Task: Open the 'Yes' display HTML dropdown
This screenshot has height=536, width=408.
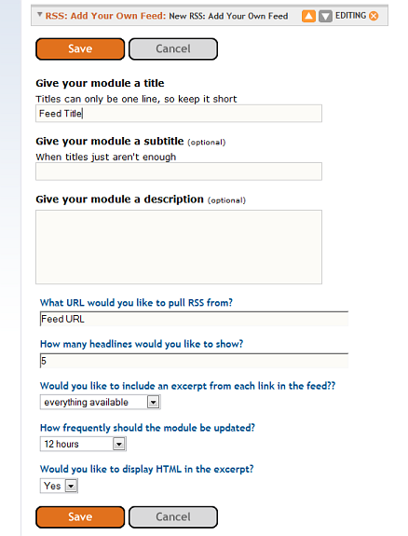Action: click(59, 486)
